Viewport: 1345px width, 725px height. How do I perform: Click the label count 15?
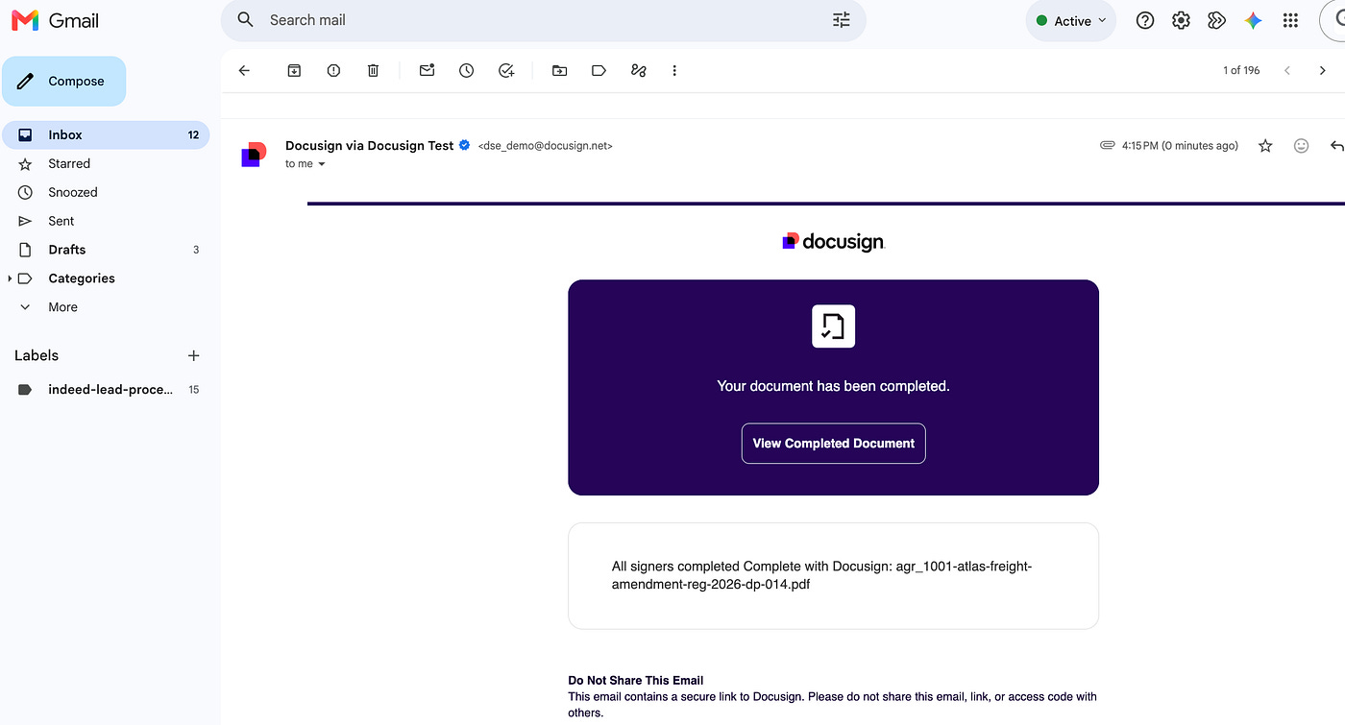(x=194, y=390)
